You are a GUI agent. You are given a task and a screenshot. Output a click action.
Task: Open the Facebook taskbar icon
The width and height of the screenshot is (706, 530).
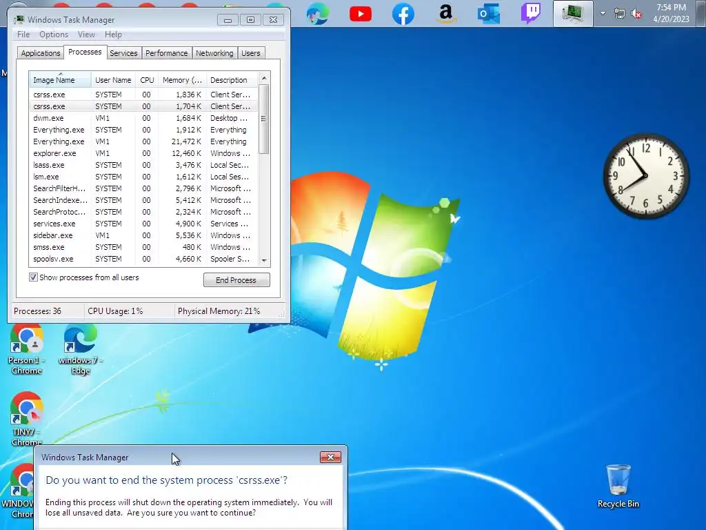click(403, 14)
